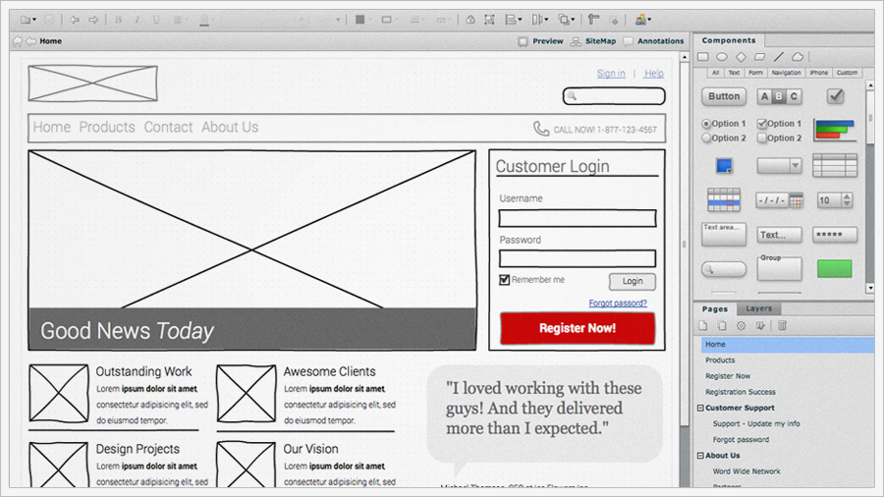Show the Annotations panel
The image size is (884, 497).
coord(653,41)
